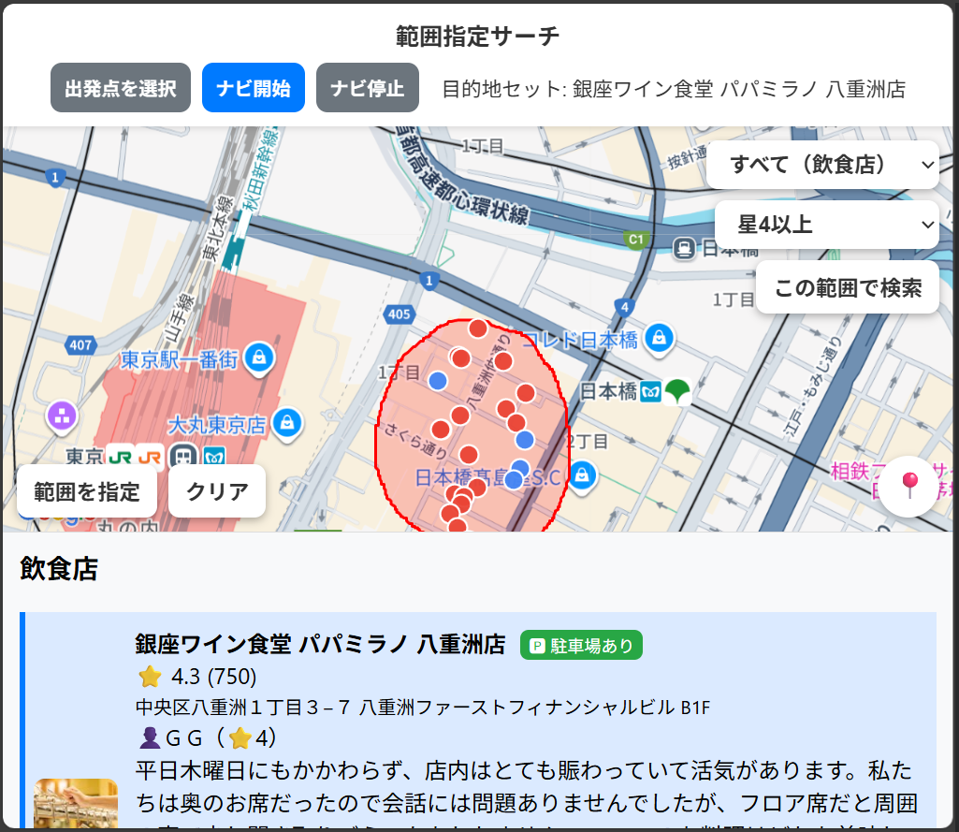
Task: Click the 日本橋髙島屋S.C. shopping bag marker
Action: click(x=582, y=475)
